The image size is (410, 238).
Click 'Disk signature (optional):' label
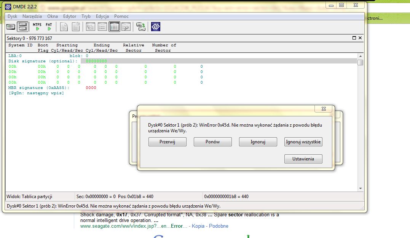(x=43, y=61)
